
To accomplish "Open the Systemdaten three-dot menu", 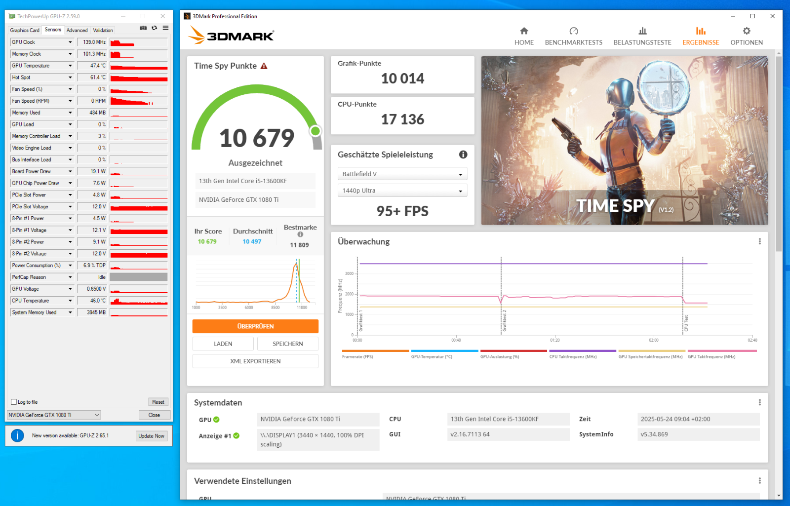I will tap(759, 402).
